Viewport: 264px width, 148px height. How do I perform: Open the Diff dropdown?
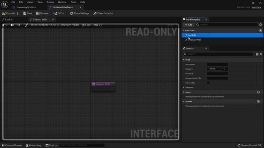(x=59, y=13)
